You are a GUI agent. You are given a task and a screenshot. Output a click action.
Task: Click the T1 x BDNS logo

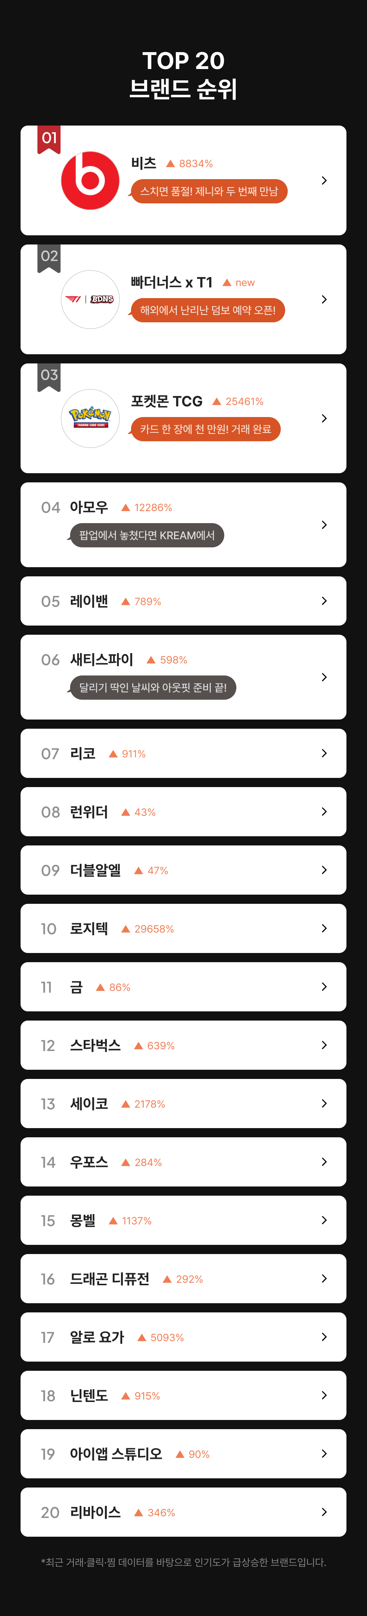90,299
